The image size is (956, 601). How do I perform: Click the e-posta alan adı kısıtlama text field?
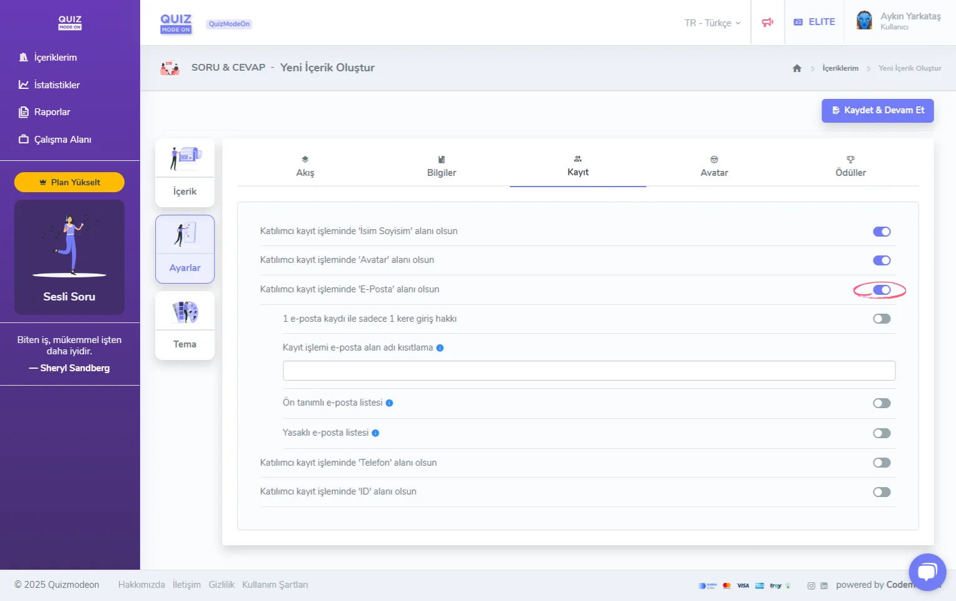click(588, 371)
